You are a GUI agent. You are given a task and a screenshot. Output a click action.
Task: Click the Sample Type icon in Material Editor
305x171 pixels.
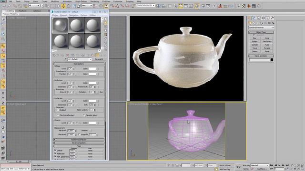coord(106,19)
